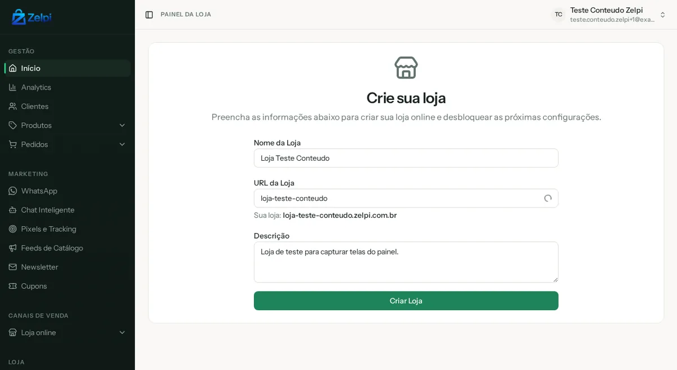The image size is (677, 370).
Task: Toggle the sidebar panel icon
Action: [149, 15]
